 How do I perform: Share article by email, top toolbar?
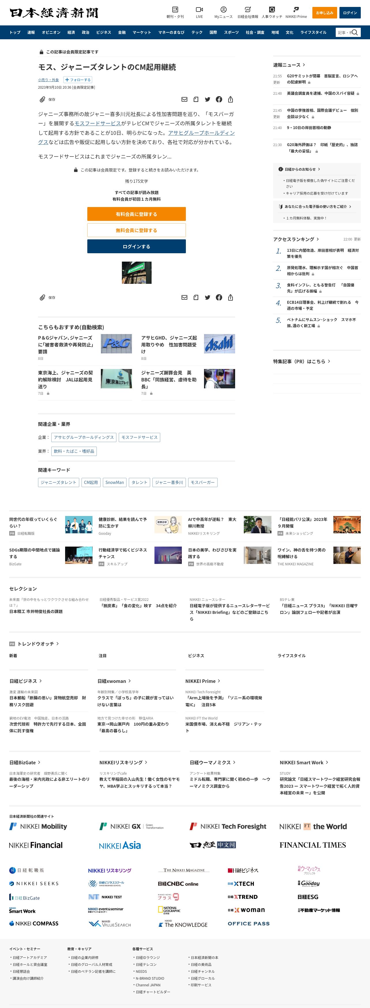pos(184,99)
